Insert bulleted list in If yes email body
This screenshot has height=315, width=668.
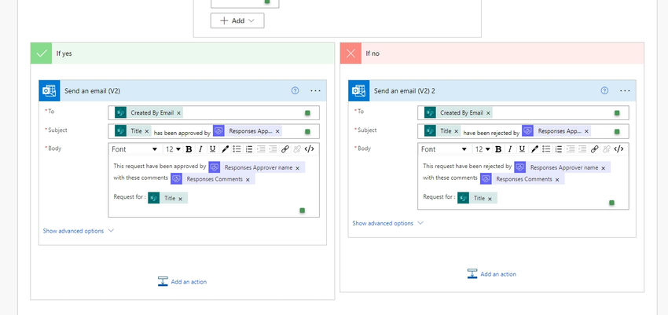point(237,149)
